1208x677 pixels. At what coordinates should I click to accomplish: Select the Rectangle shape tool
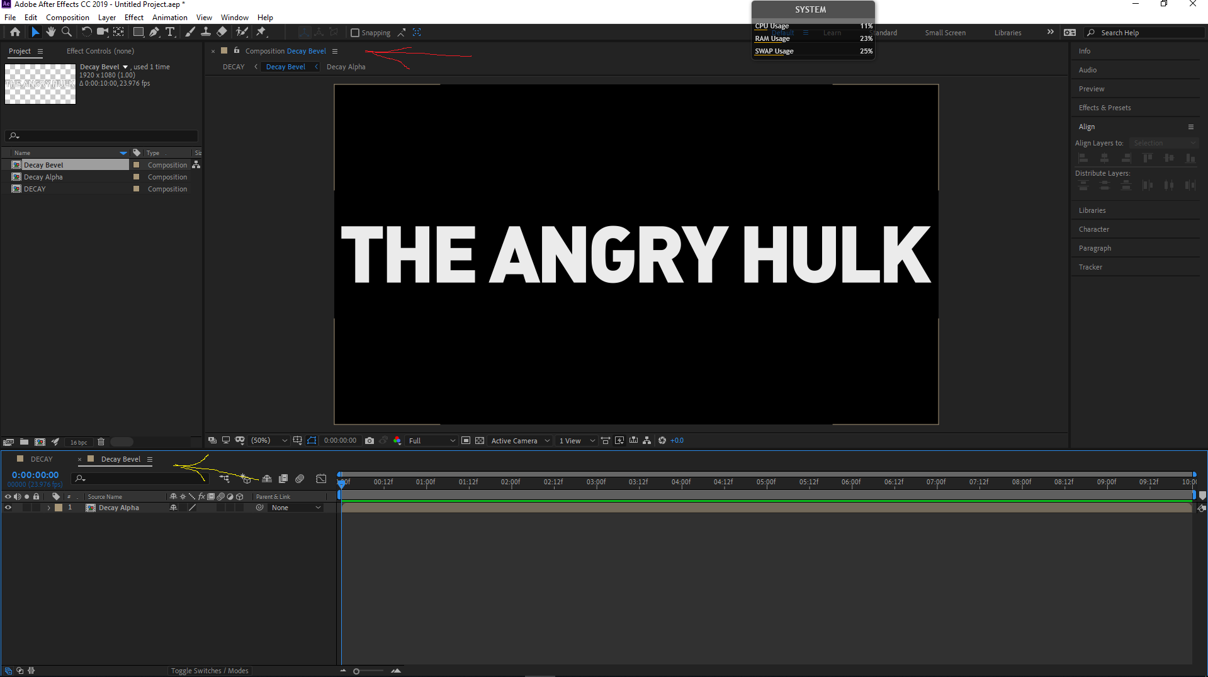tap(138, 32)
